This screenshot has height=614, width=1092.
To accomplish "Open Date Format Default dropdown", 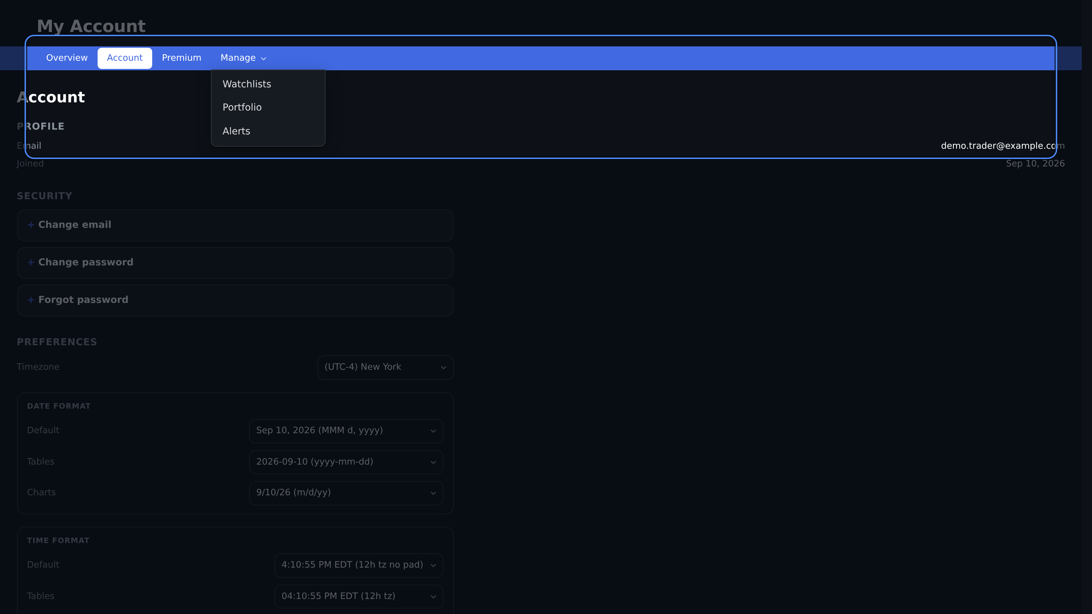I will (346, 431).
